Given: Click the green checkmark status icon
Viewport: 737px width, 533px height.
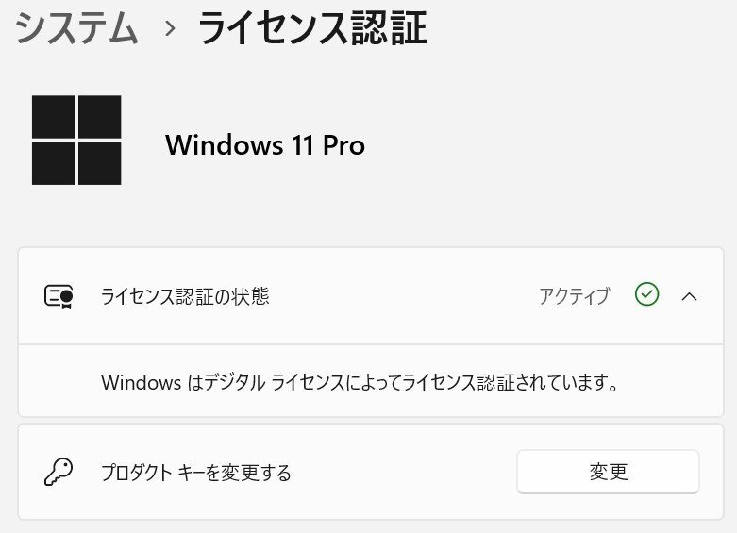Looking at the screenshot, I should [x=646, y=294].
